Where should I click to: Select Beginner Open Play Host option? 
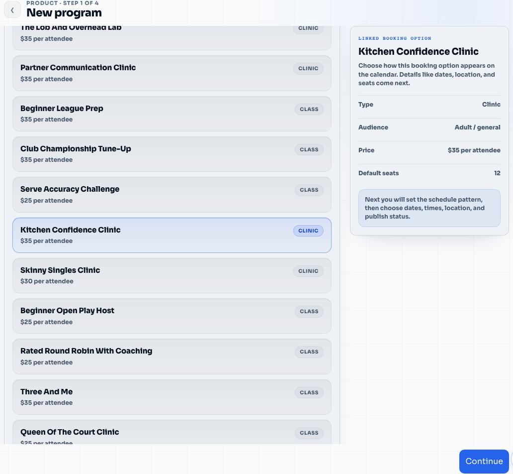pos(172,316)
